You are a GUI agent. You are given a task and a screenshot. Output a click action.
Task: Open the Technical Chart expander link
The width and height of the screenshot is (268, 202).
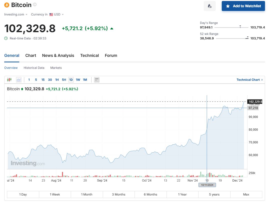point(249,80)
